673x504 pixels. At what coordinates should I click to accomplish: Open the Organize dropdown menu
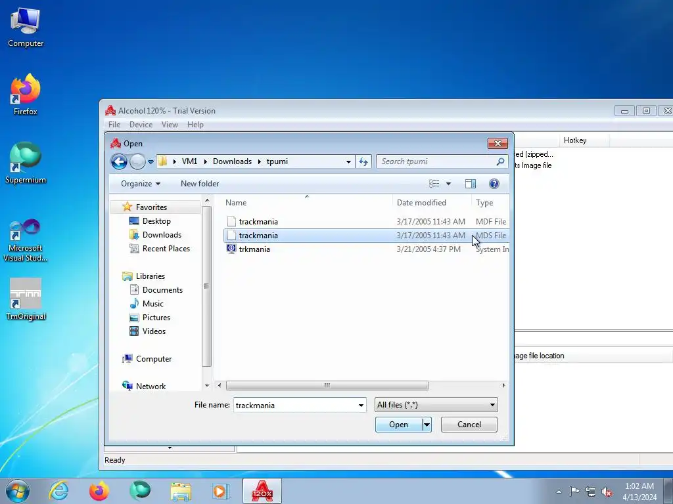point(141,184)
